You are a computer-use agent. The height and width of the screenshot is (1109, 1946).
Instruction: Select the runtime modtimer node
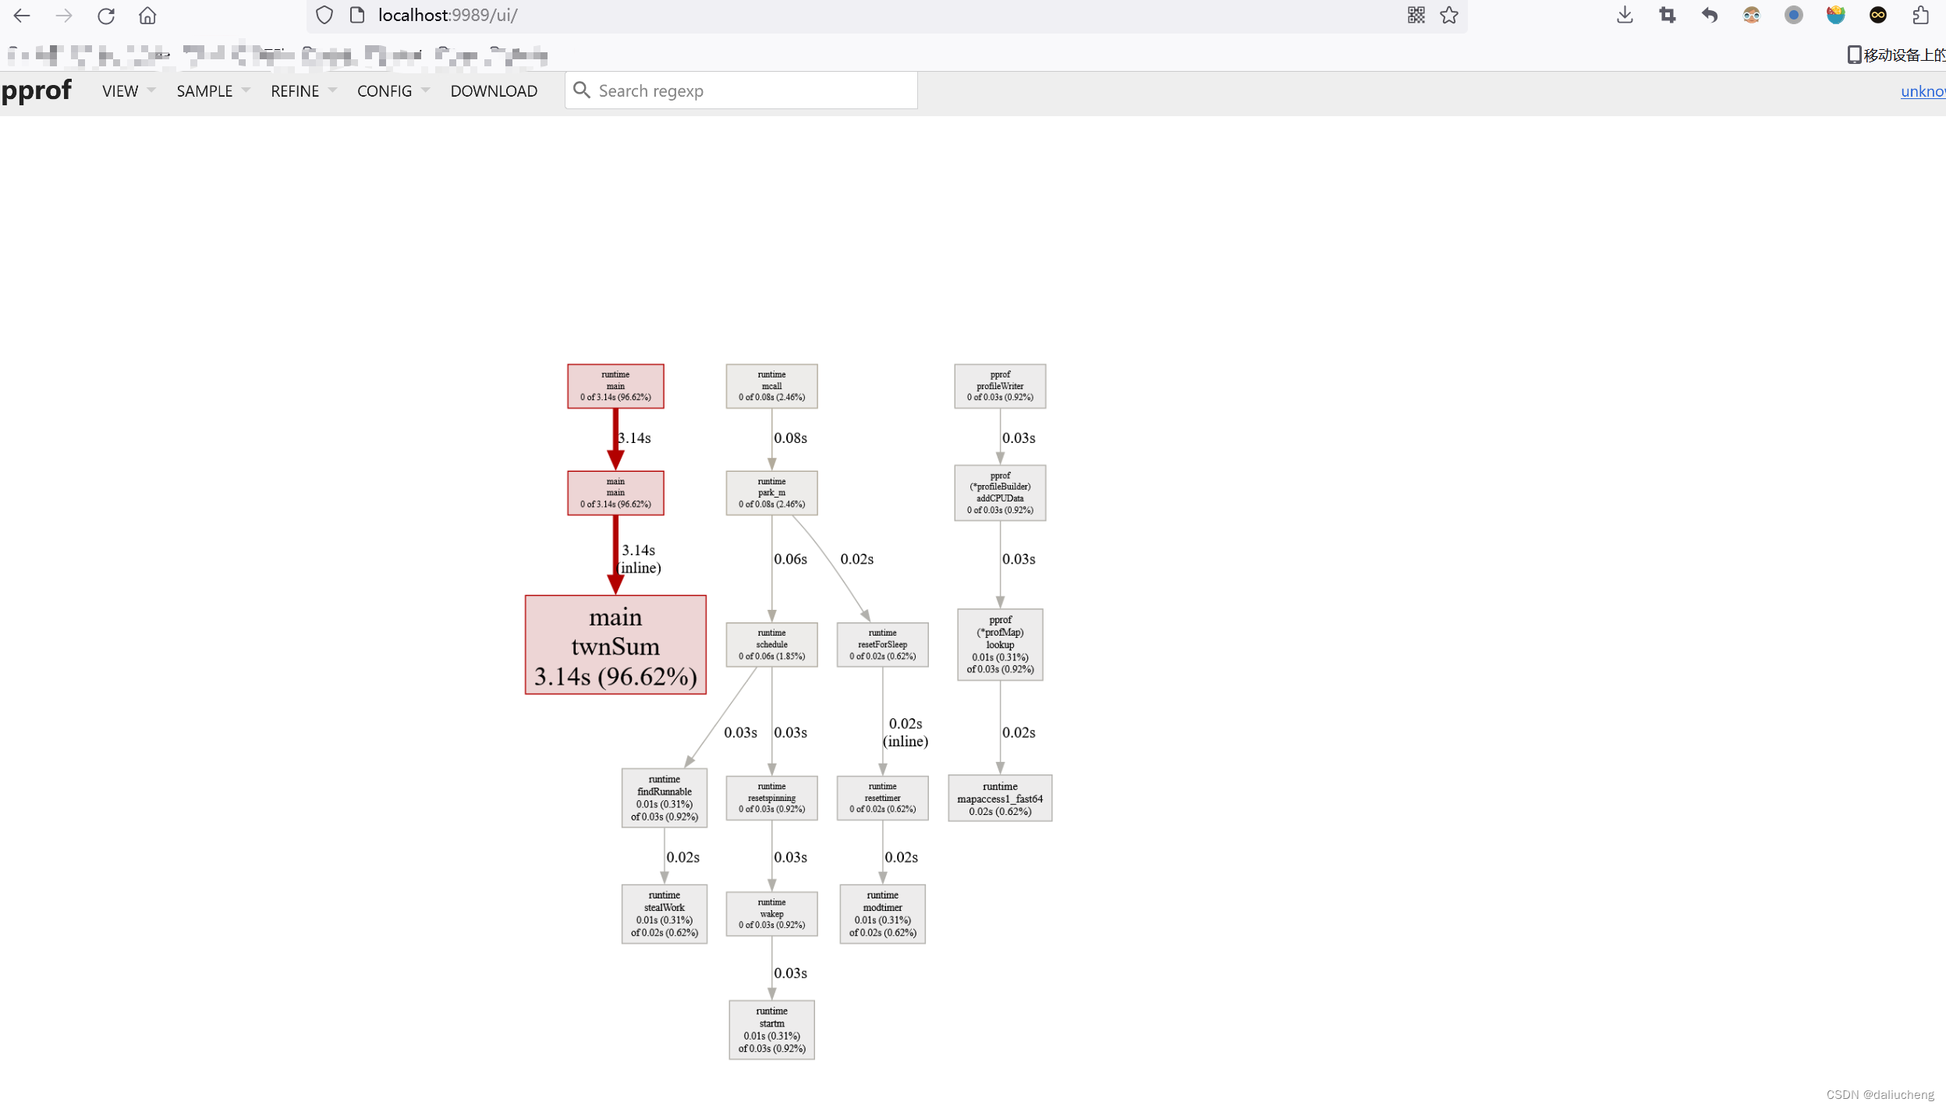tap(882, 914)
